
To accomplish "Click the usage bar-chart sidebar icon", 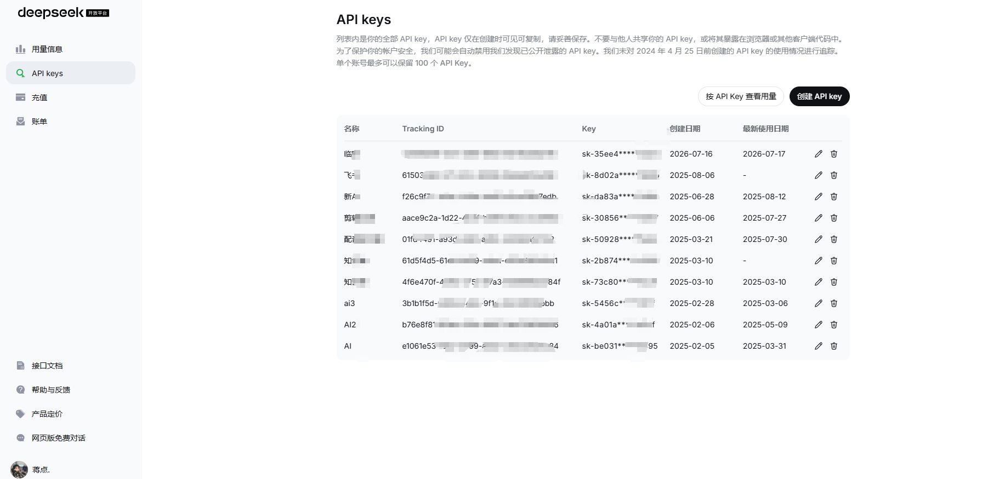I will click(21, 49).
